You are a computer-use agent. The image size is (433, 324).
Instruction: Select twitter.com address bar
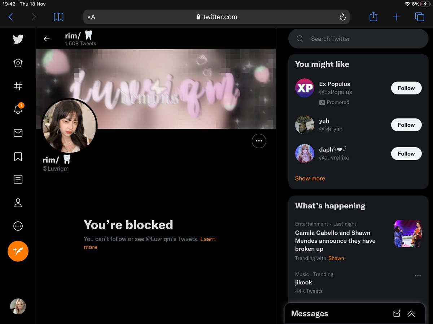pos(216,17)
